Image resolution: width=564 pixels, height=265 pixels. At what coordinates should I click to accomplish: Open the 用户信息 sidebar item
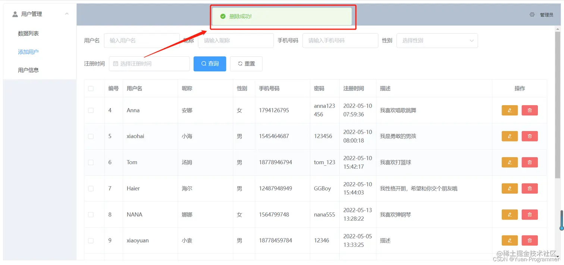28,70
